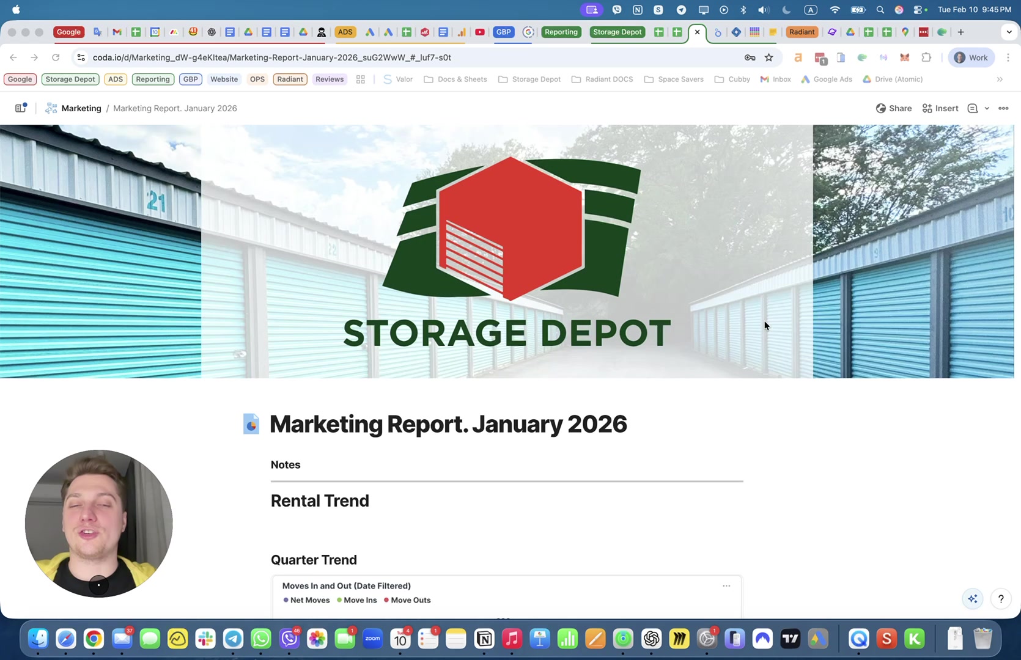The width and height of the screenshot is (1021, 660).
Task: Expand the bookmarks bar overflow chevron
Action: click(1000, 79)
